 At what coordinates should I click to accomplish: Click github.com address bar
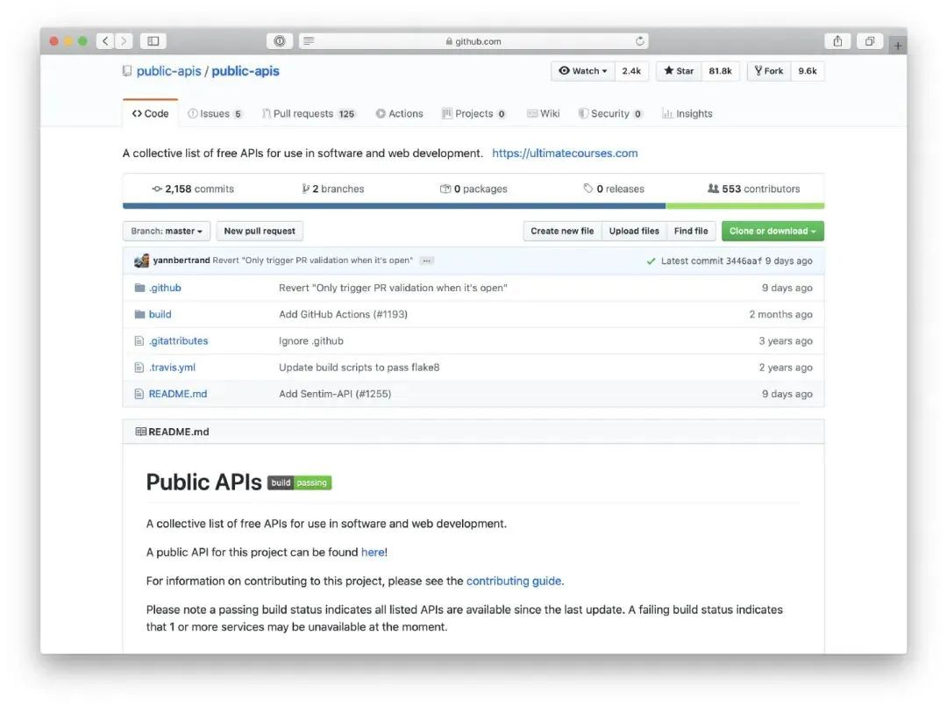(x=473, y=41)
